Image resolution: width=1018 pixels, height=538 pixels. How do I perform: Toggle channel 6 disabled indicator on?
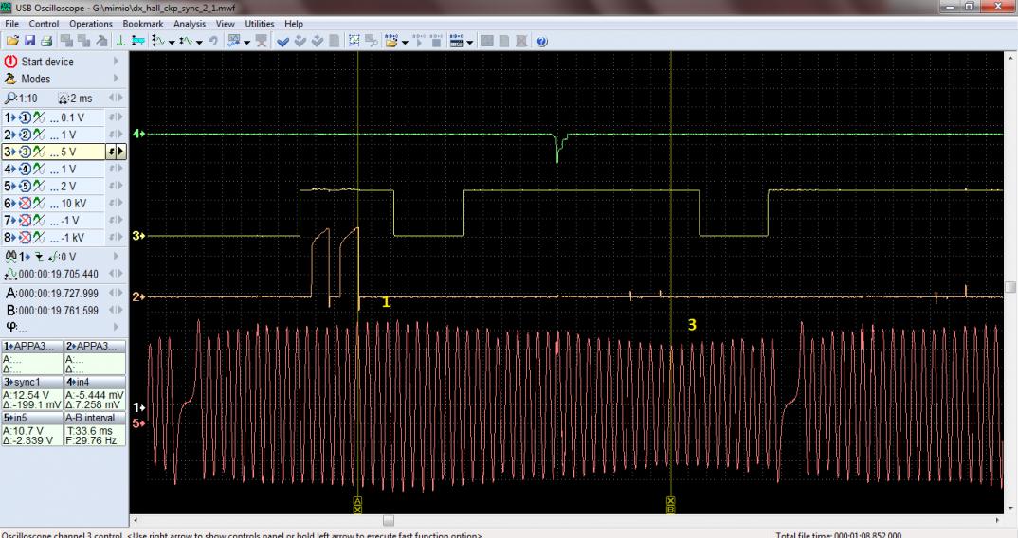click(23, 204)
